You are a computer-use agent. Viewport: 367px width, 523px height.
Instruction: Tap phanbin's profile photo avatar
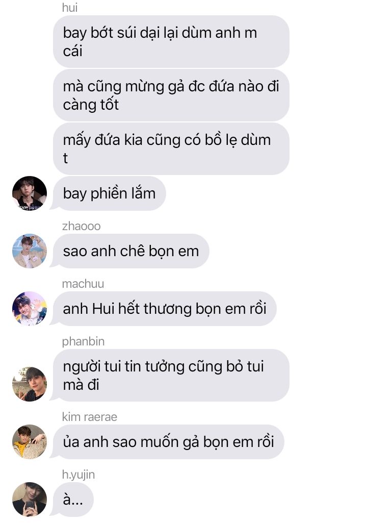click(x=30, y=384)
